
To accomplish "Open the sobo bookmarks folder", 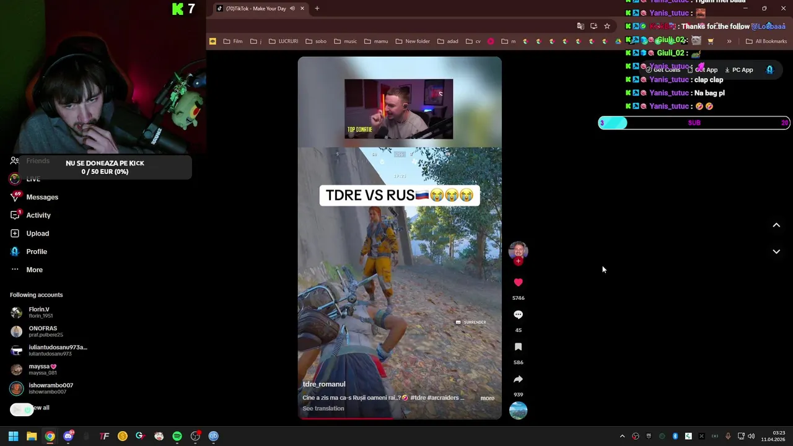I will (x=316, y=42).
